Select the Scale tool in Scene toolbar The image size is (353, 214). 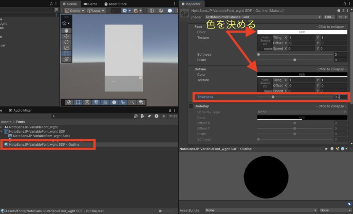[x=67, y=48]
